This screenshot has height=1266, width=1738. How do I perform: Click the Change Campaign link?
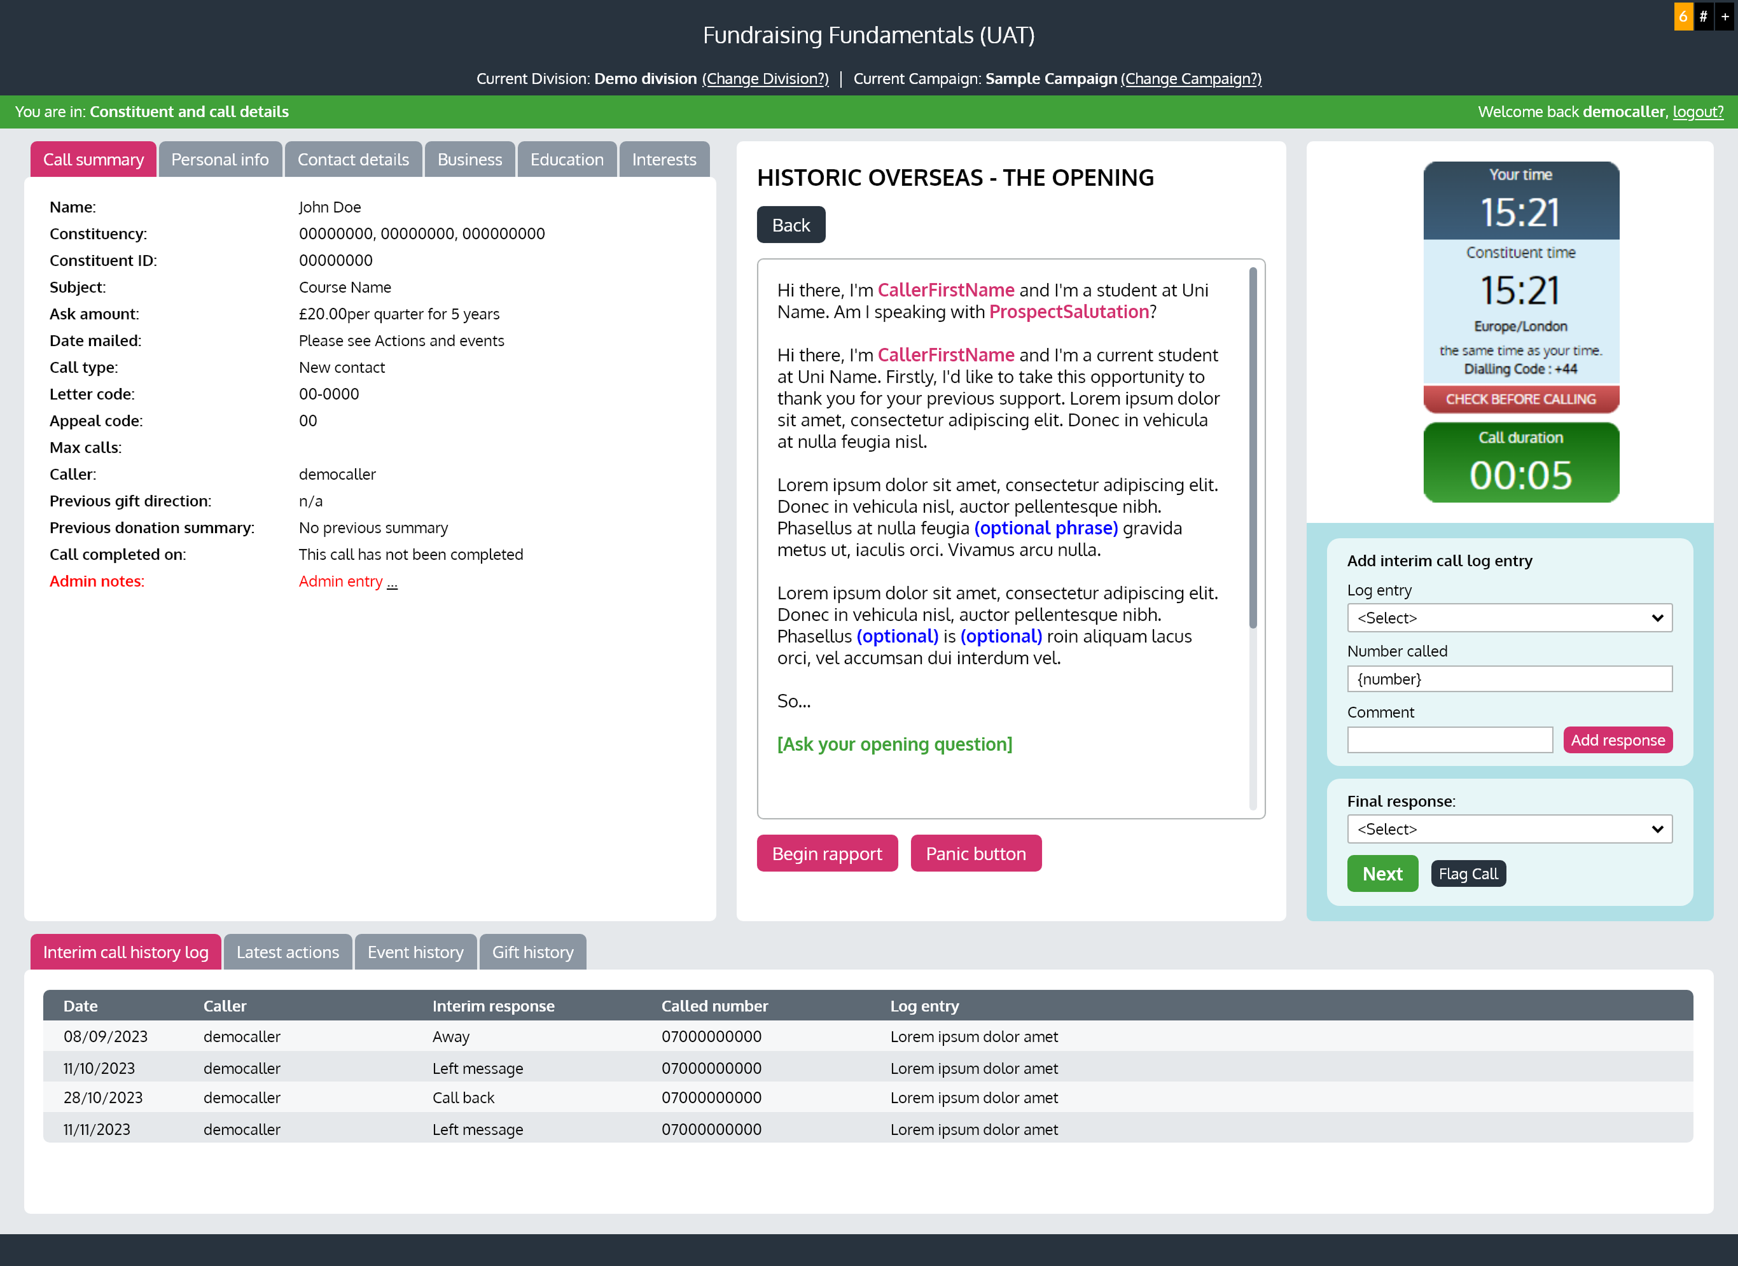coord(1190,78)
